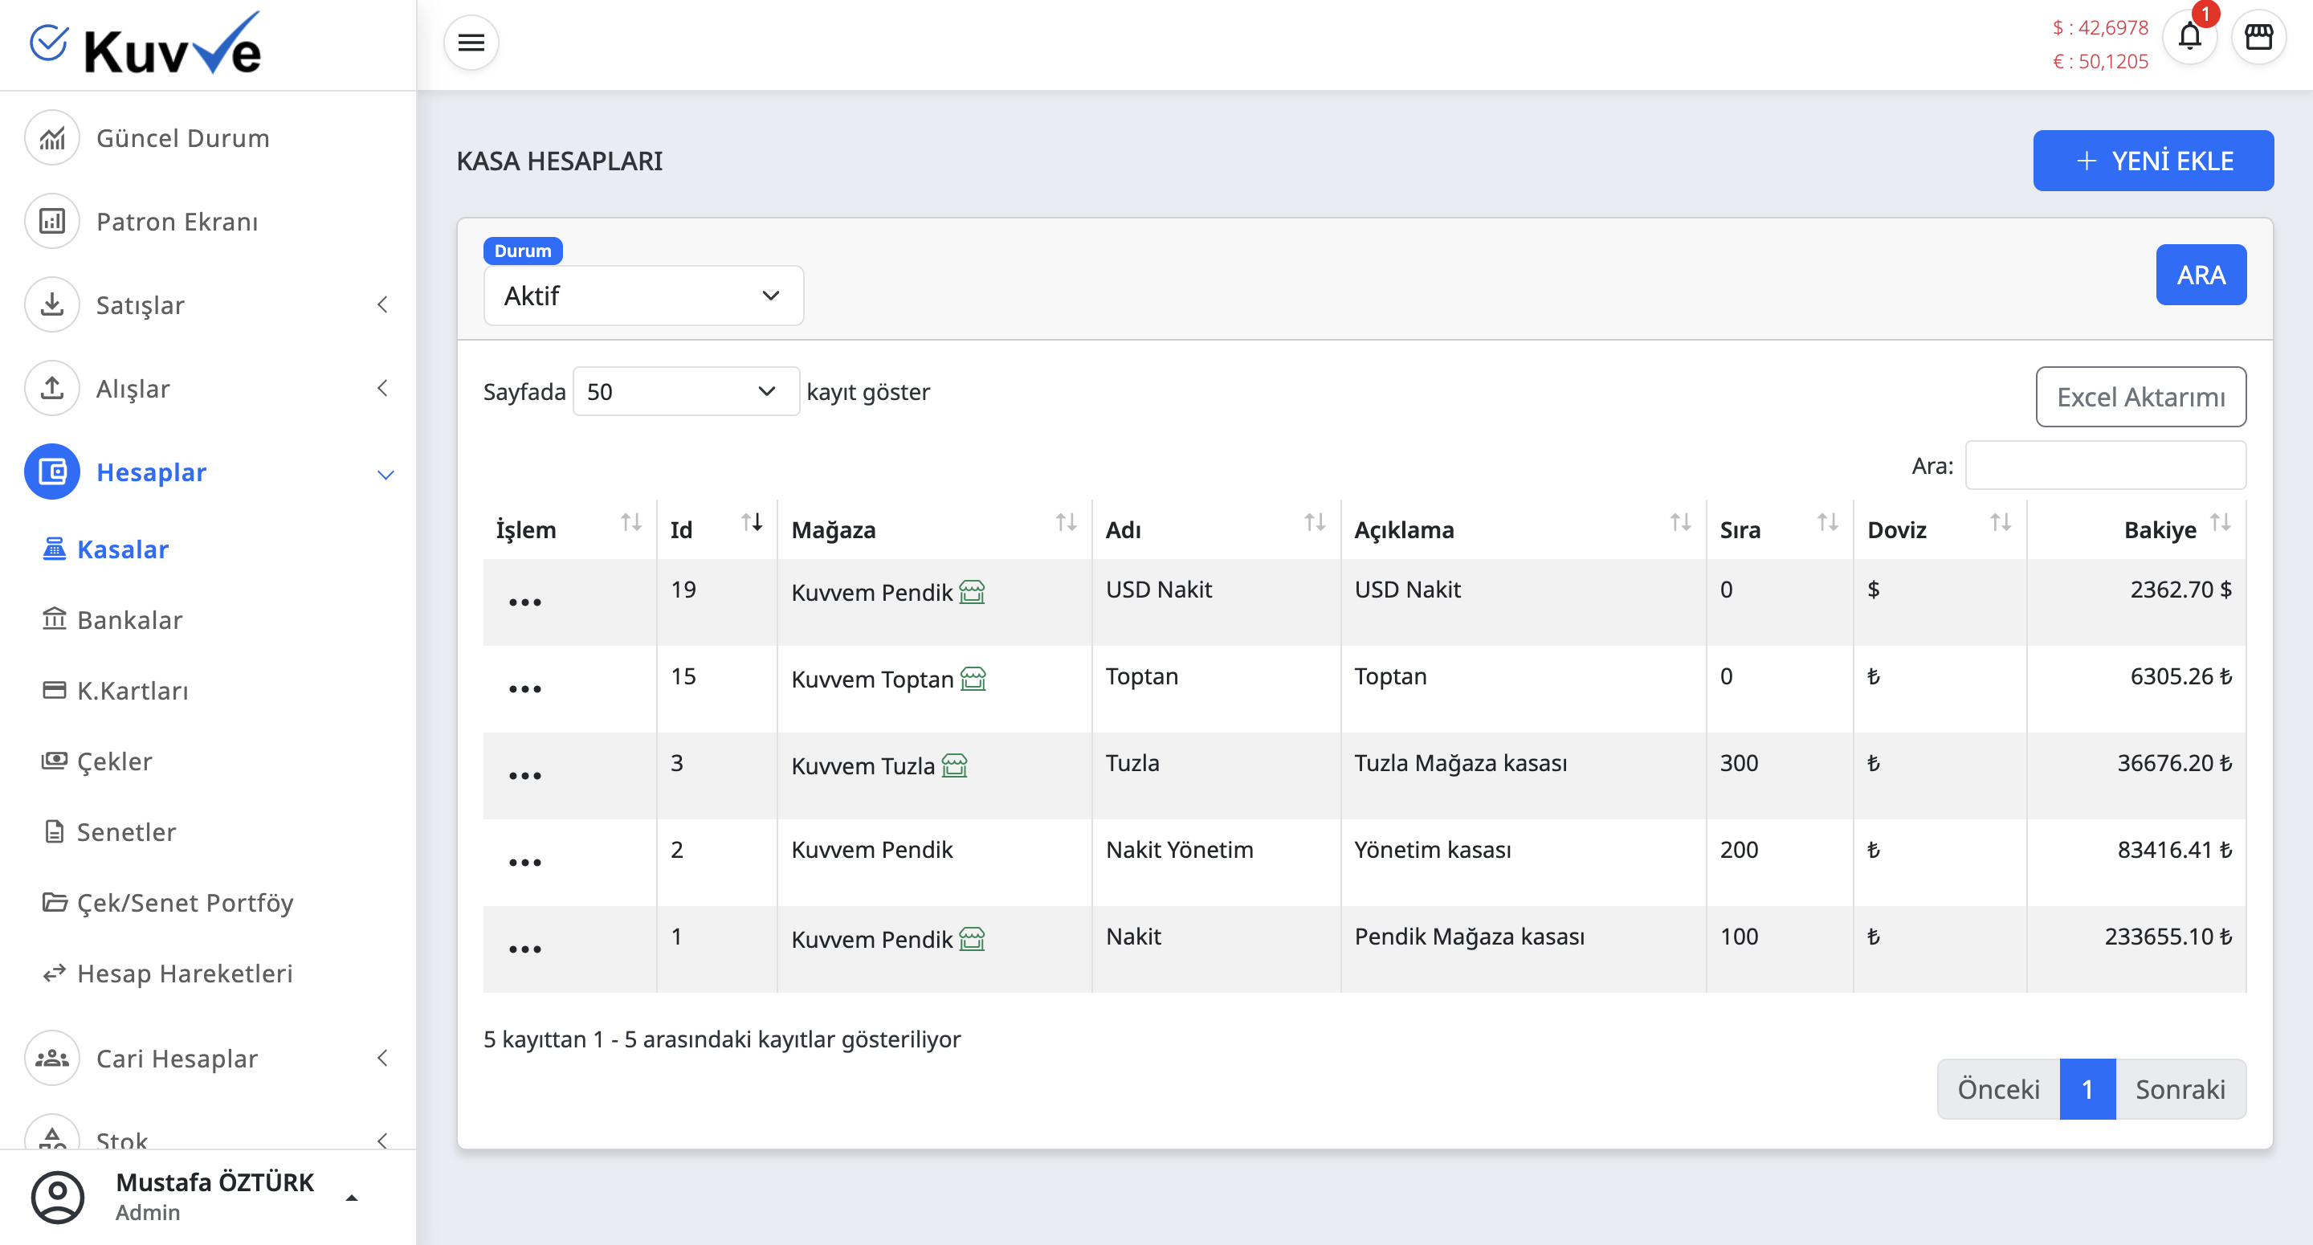Screen dimensions: 2313x1245
Task: Open Bankalar in the sidebar
Action: click(x=129, y=620)
